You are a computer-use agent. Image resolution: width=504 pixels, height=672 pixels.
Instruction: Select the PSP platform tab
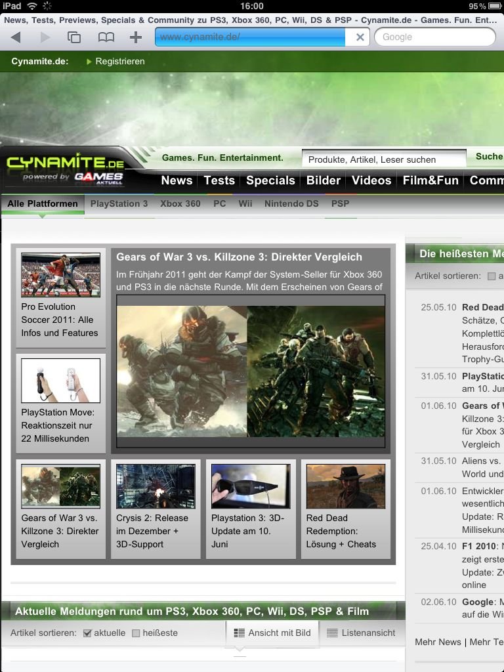click(341, 203)
